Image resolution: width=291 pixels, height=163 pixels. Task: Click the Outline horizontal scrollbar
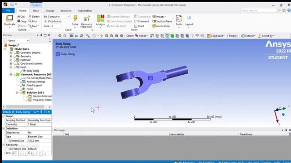25,107
